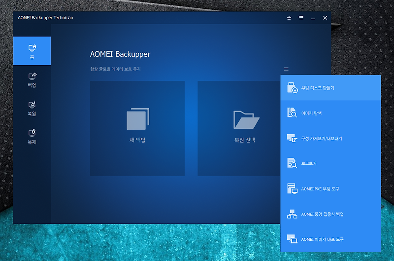Click the stacked squares New Backup icon
394x261 pixels.
click(138, 119)
